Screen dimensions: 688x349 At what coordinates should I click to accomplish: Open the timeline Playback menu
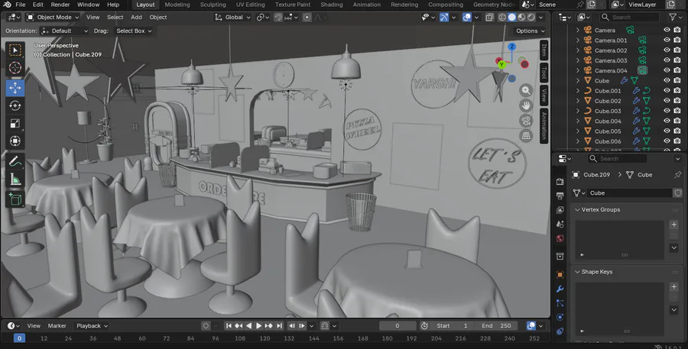coord(92,326)
